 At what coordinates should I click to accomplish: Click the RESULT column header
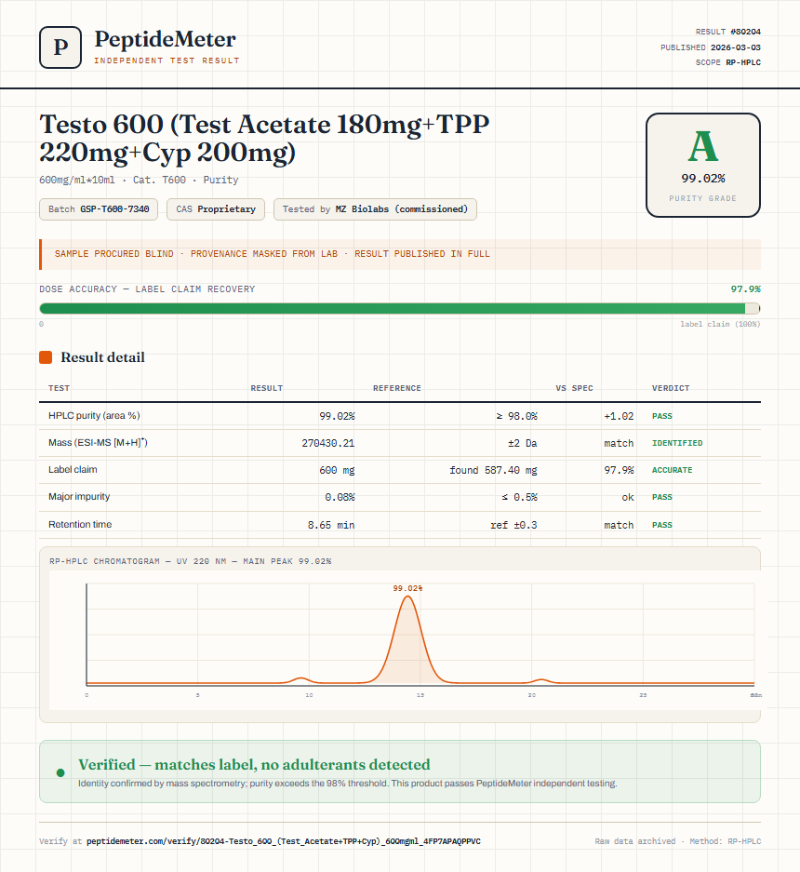click(267, 388)
